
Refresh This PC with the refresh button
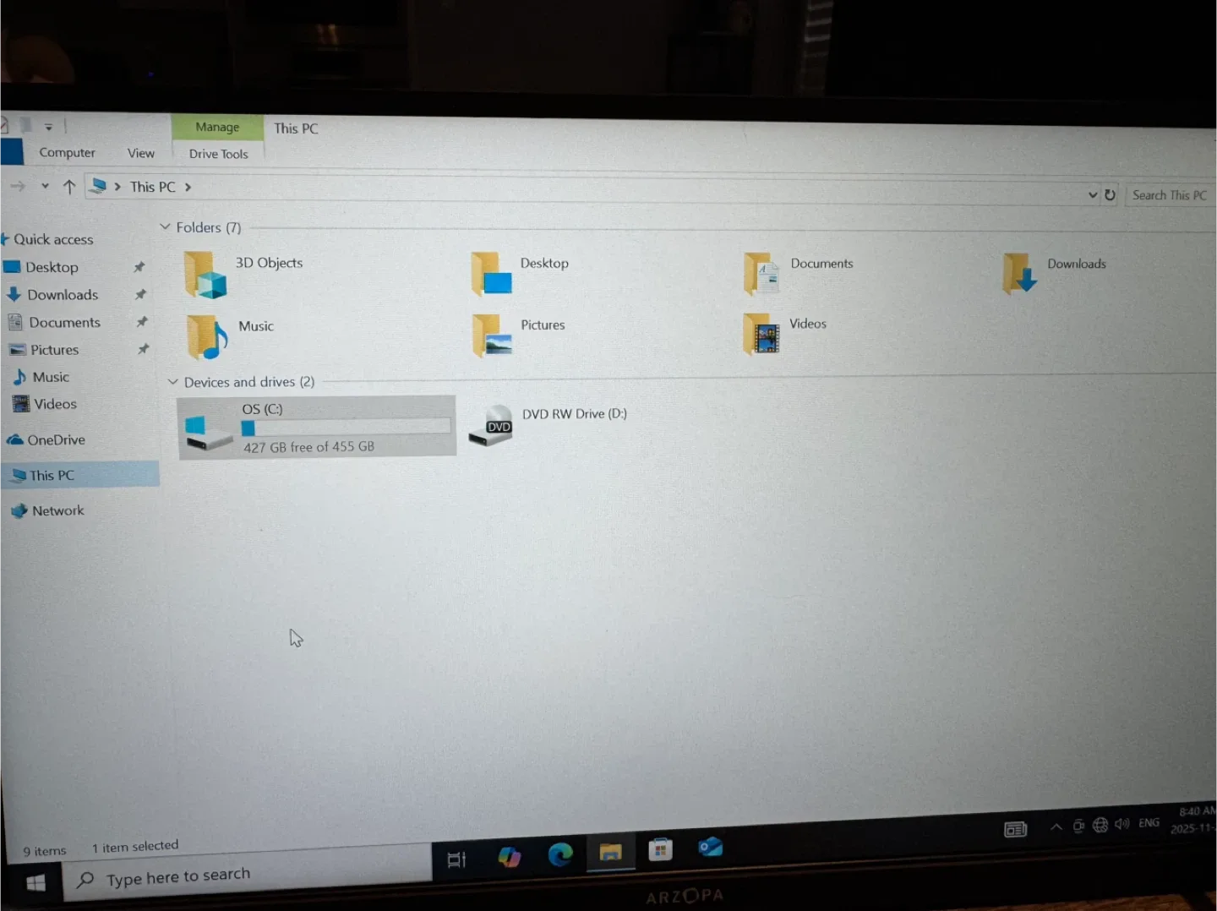[x=1111, y=194]
